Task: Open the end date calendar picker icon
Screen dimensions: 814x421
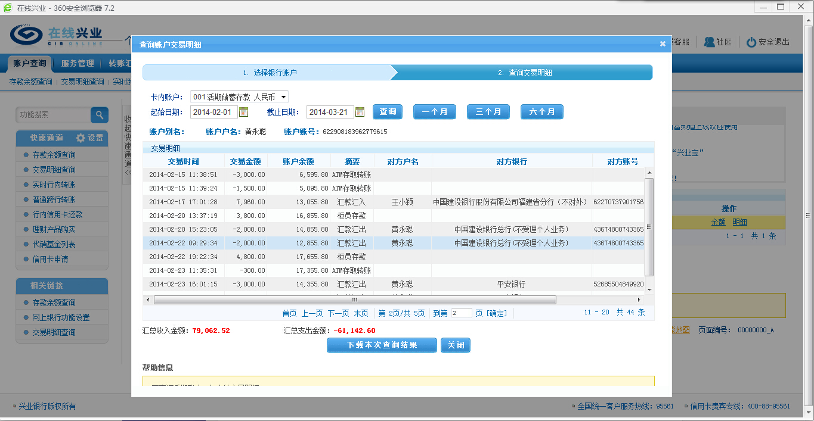Action: tap(360, 112)
